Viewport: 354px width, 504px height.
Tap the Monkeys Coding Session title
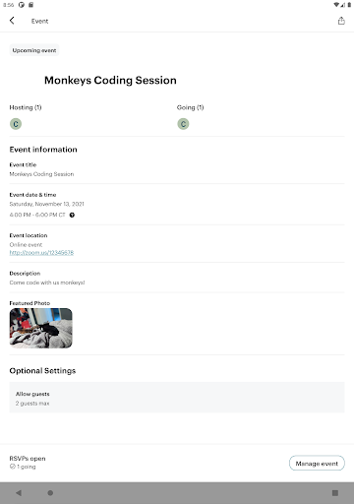110,81
